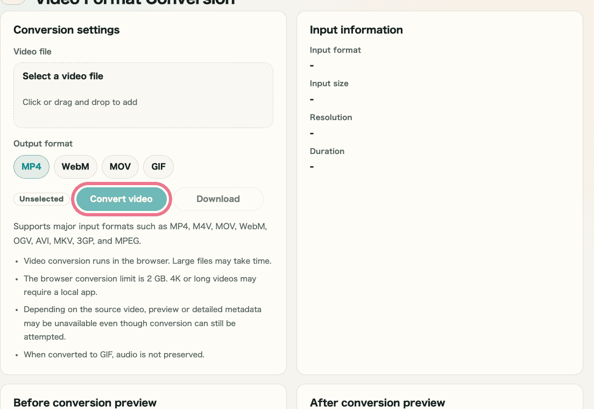Click the Input format value field
This screenshot has width=594, height=409.
point(311,65)
